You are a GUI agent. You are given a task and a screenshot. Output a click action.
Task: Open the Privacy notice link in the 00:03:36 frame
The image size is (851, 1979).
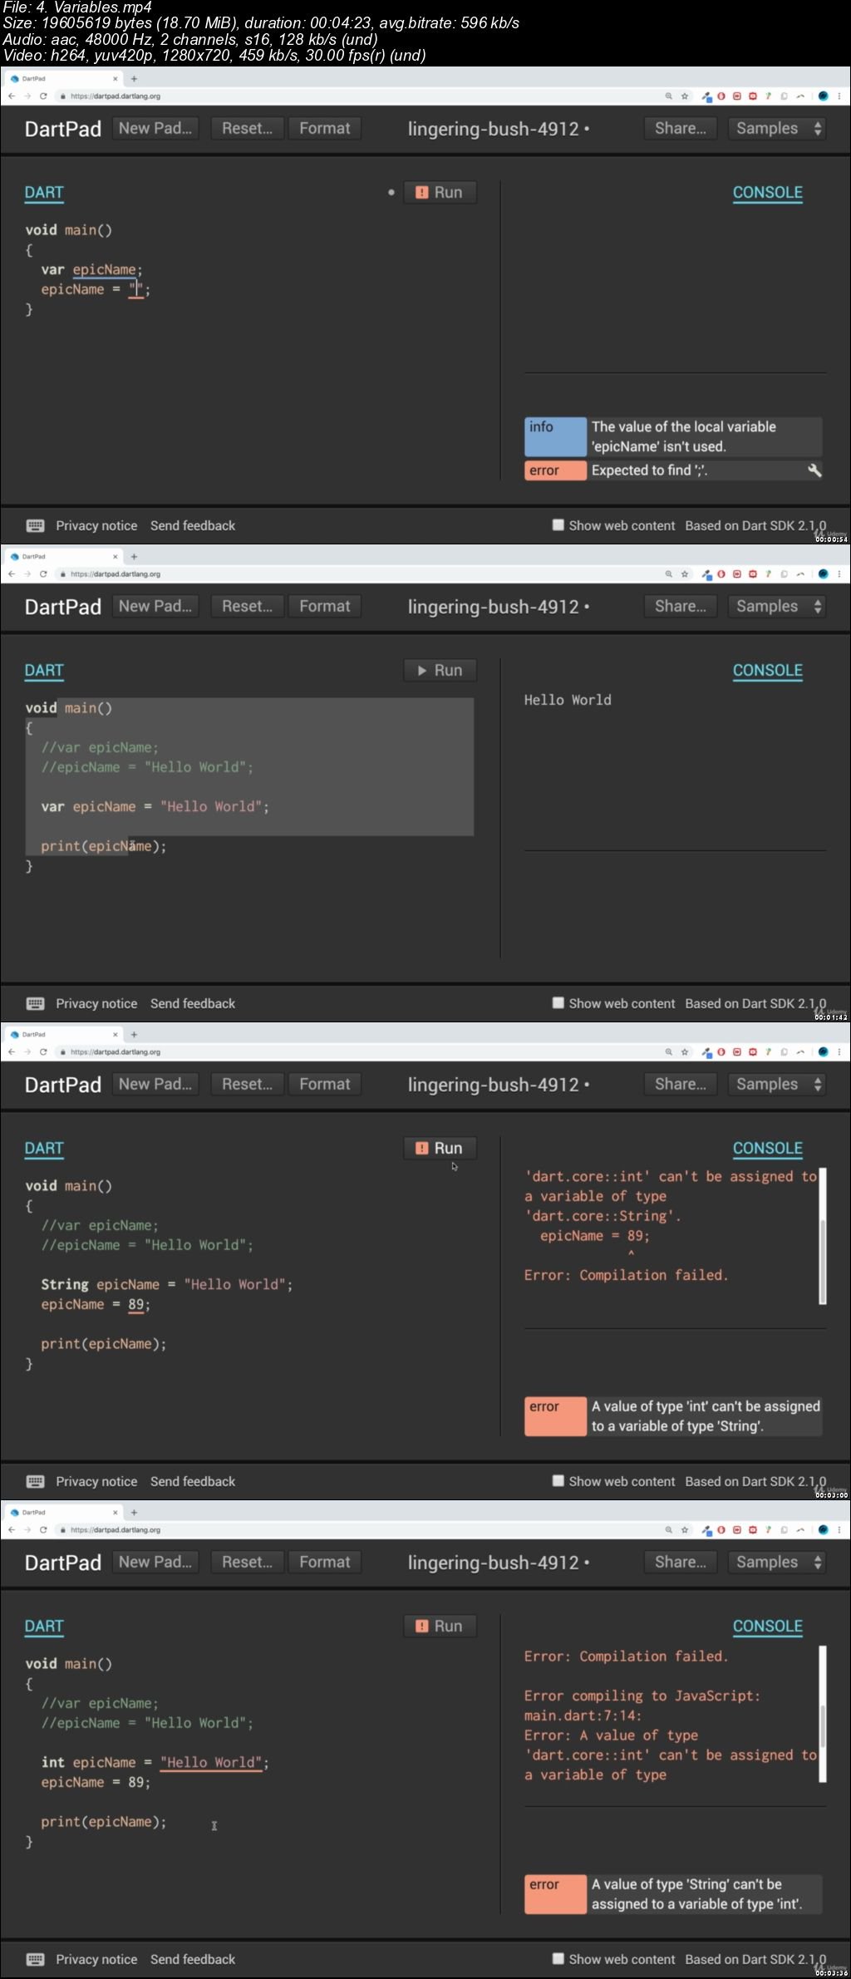point(96,1959)
